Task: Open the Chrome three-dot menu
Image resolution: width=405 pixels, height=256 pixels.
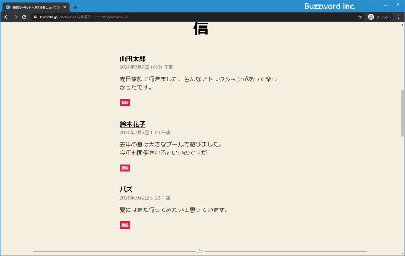Action: click(x=399, y=17)
